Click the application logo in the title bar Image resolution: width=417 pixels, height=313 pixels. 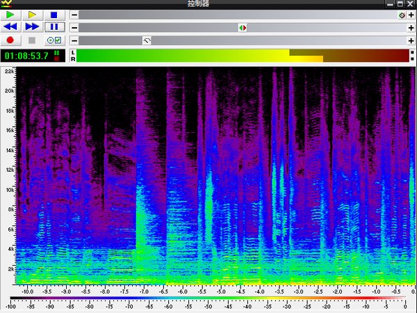pos(6,3)
